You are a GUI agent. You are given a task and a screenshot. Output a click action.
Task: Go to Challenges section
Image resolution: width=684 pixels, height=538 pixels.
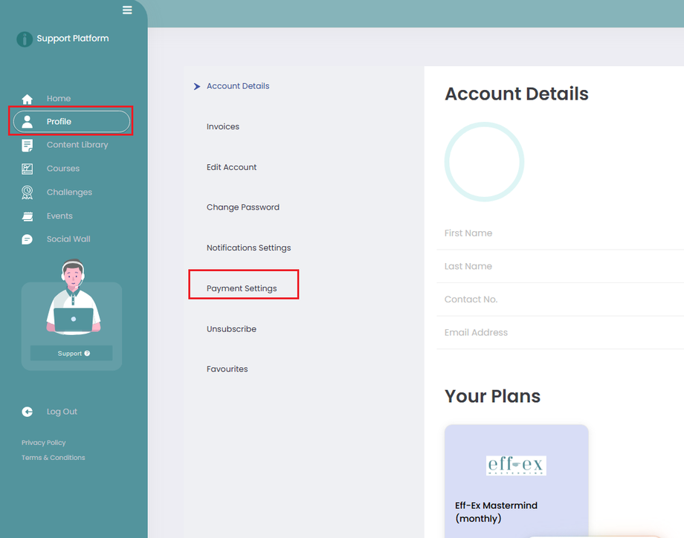point(69,192)
